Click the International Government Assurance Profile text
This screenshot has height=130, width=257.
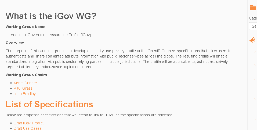point(48,35)
